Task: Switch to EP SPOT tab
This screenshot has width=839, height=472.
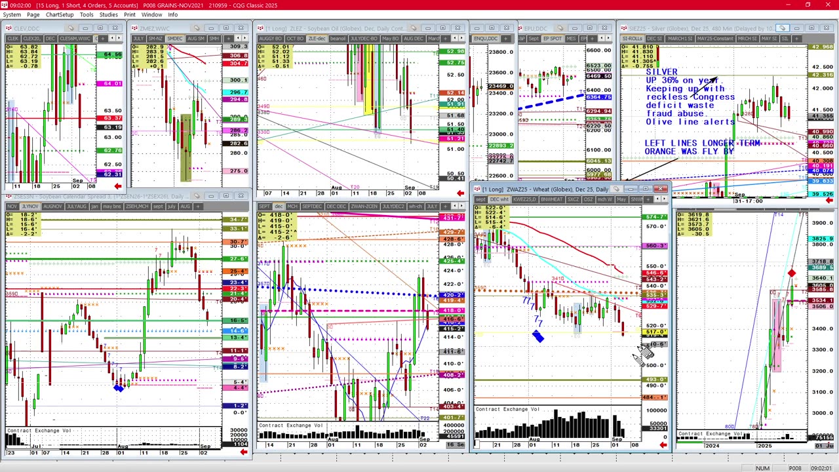Action: coord(553,39)
